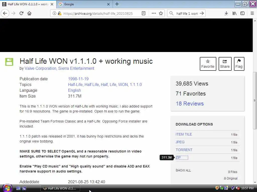Toggle the sidebar view icon

pyautogui.click(x=242, y=13)
